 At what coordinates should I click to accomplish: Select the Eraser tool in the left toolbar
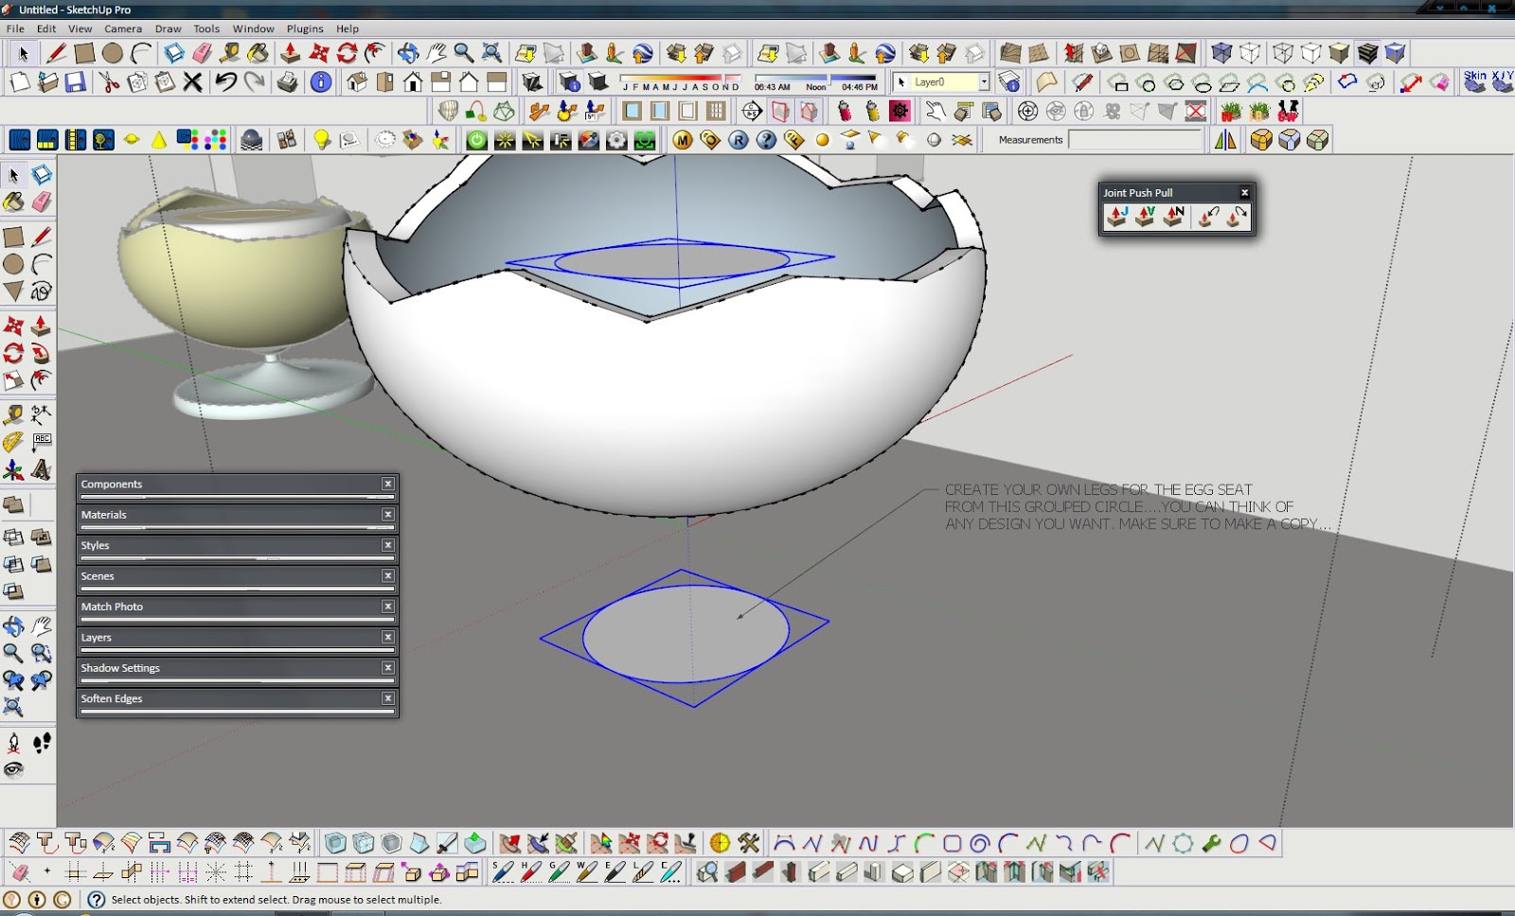pyautogui.click(x=43, y=202)
